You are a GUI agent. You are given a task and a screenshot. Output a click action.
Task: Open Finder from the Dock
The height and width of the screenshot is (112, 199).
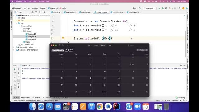pos(32,106)
